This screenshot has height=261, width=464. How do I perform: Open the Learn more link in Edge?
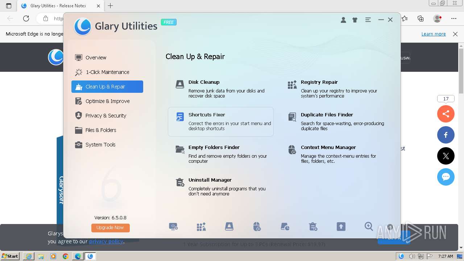(434, 34)
